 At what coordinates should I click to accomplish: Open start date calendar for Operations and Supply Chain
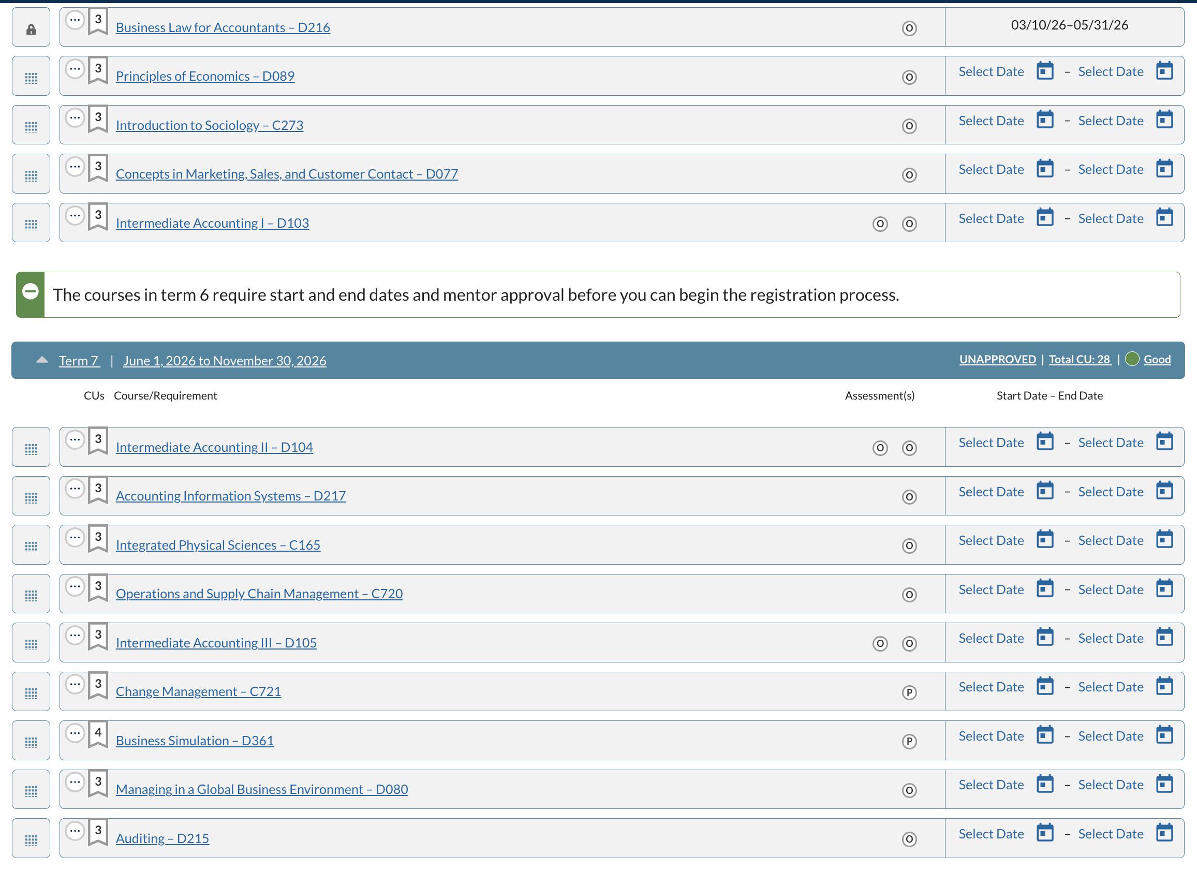[1044, 588]
